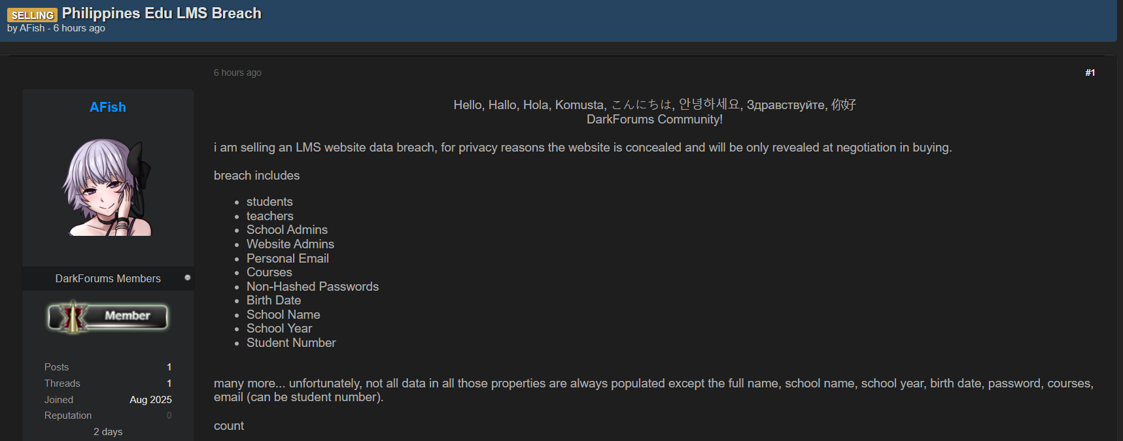Viewport: 1123px width, 441px height.
Task: Click the SELLING thread prefix tag
Action: [x=32, y=15]
